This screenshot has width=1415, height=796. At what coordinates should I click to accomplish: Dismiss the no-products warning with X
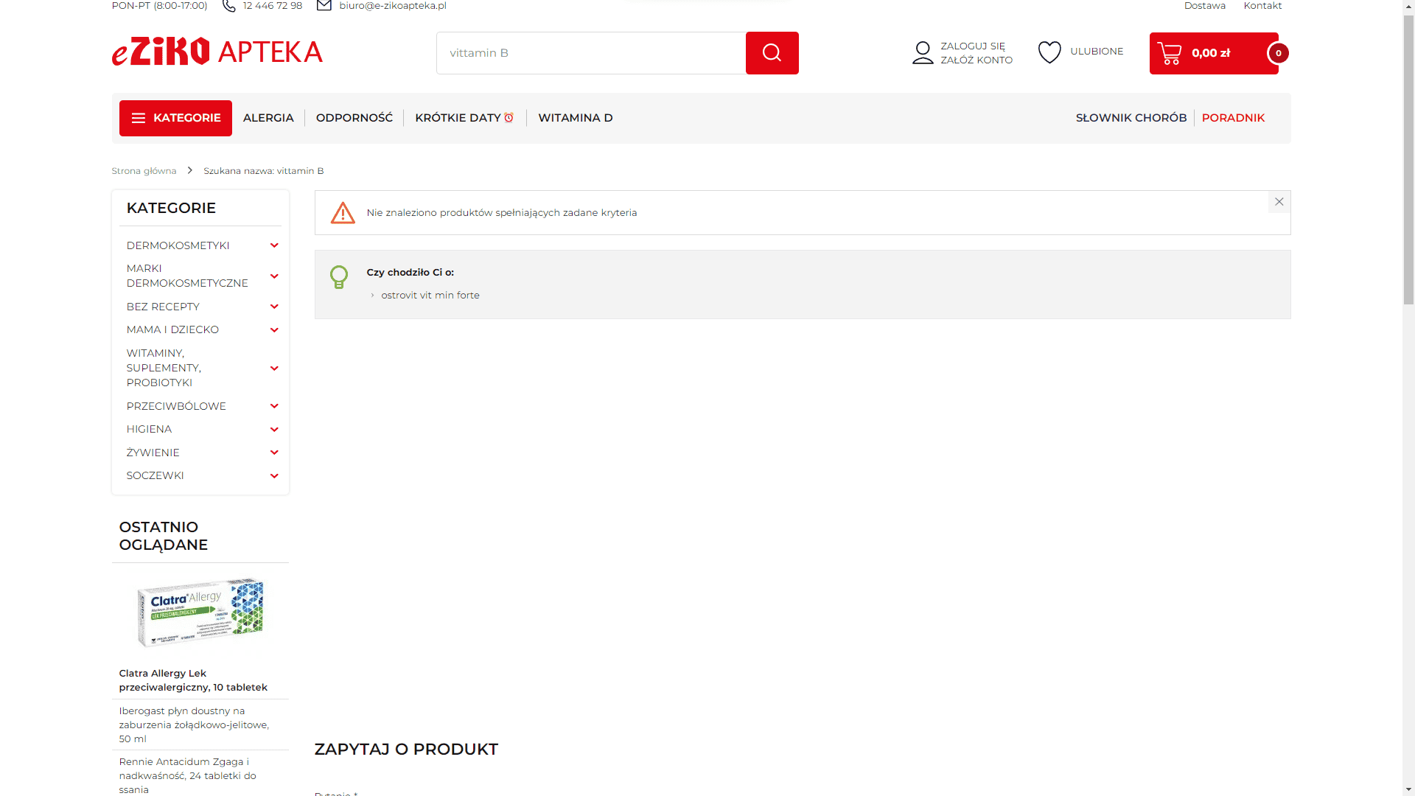click(1279, 202)
